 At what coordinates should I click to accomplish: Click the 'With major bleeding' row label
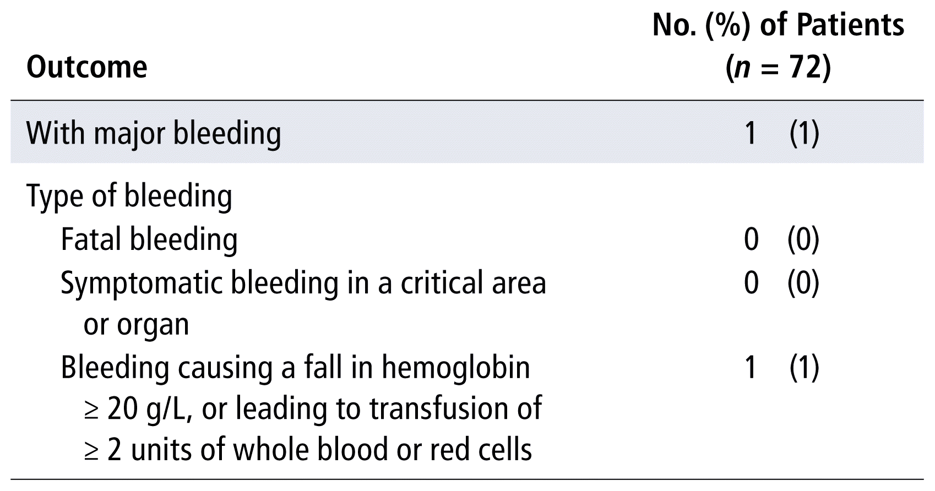(154, 133)
